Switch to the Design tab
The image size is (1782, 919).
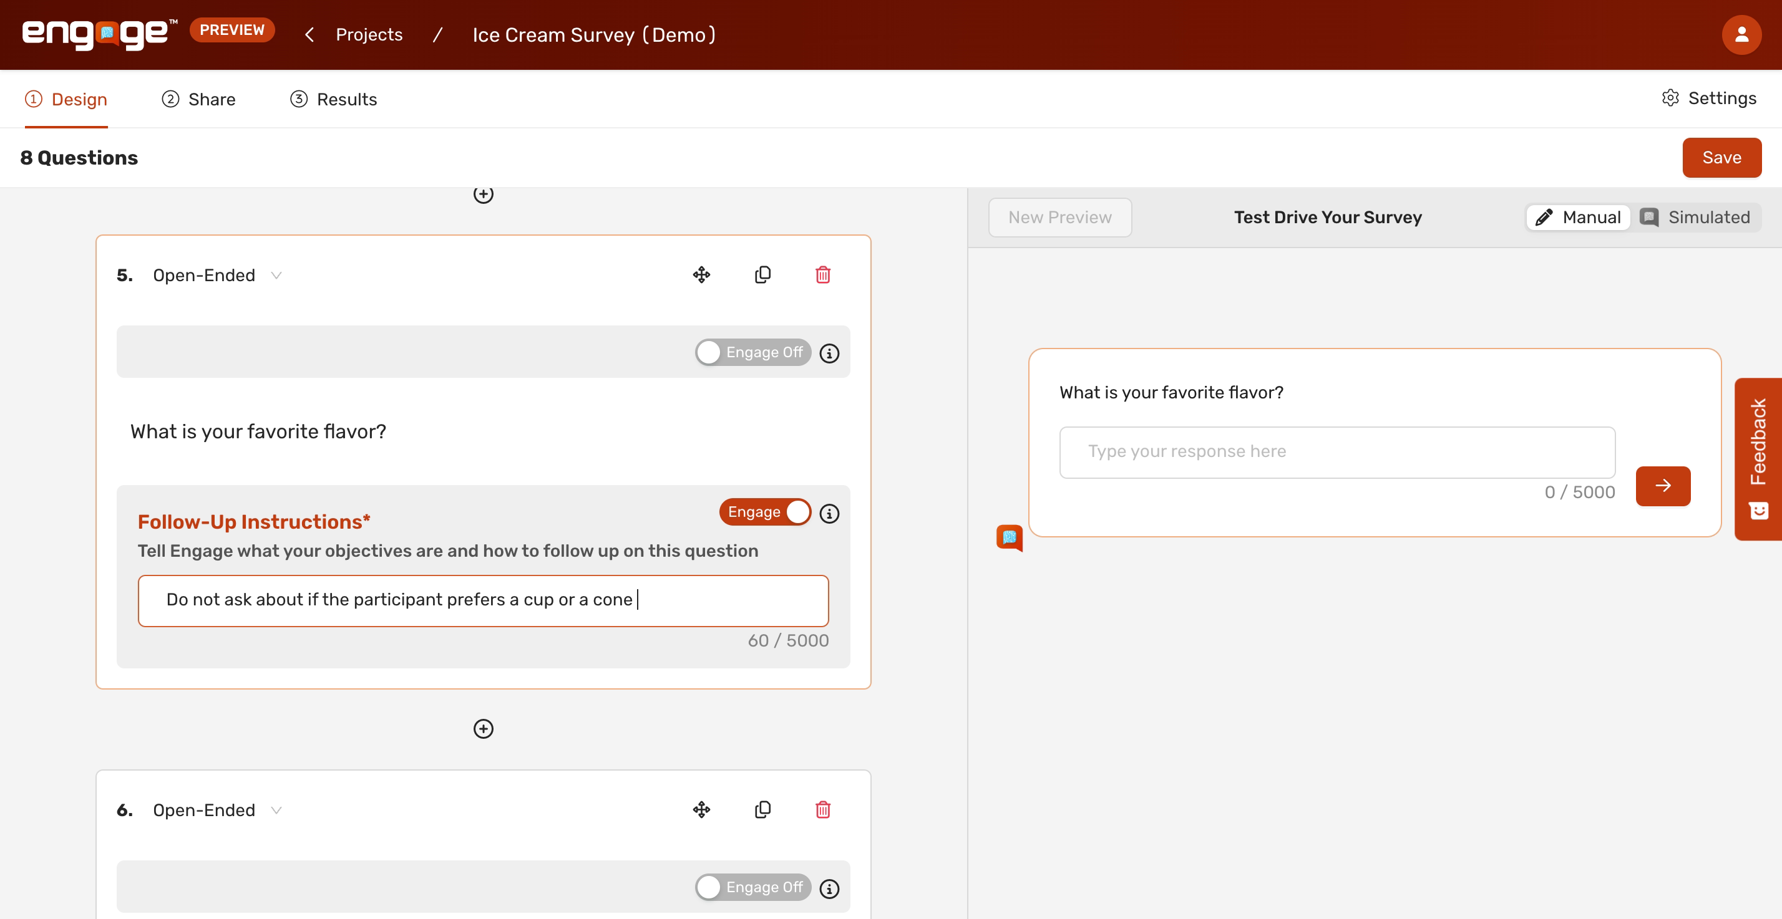(66, 99)
